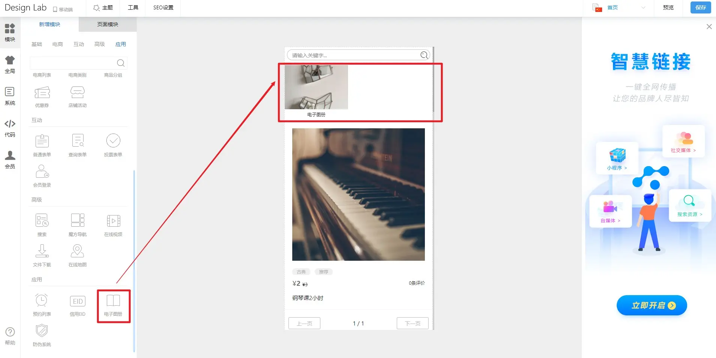Image resolution: width=716 pixels, height=358 pixels.
Task: Choose the 信用EID module icon
Action: click(x=78, y=305)
